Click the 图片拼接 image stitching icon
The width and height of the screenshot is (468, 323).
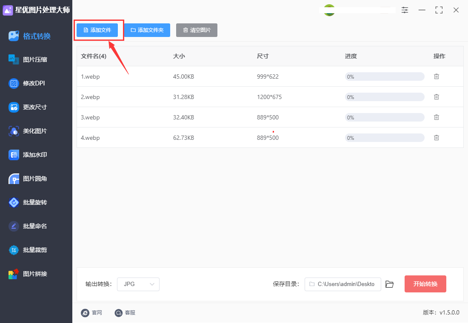14,274
